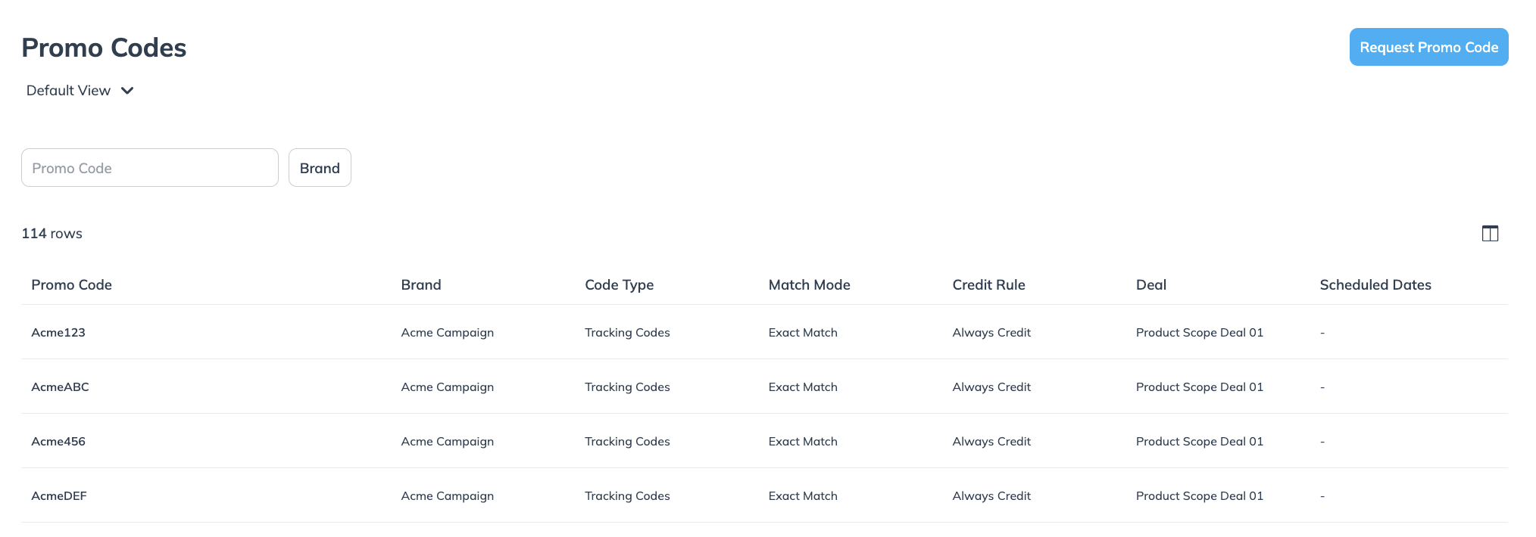Click the Code Type column header

(619, 285)
